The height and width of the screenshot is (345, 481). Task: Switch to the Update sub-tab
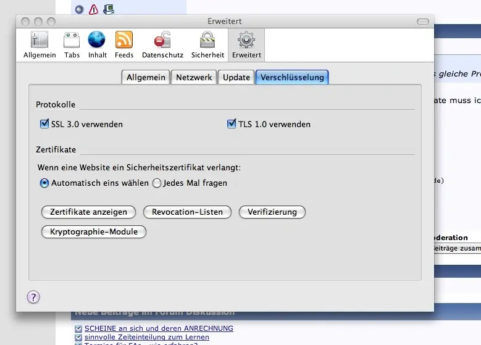pyautogui.click(x=236, y=77)
